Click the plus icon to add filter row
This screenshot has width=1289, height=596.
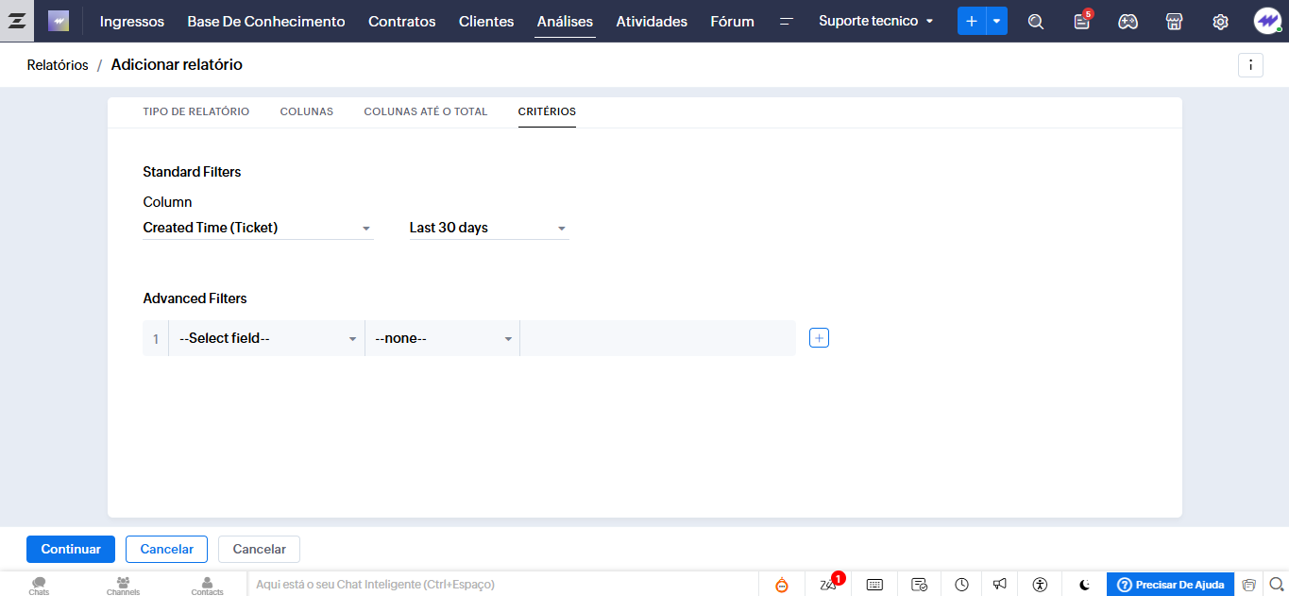point(819,338)
